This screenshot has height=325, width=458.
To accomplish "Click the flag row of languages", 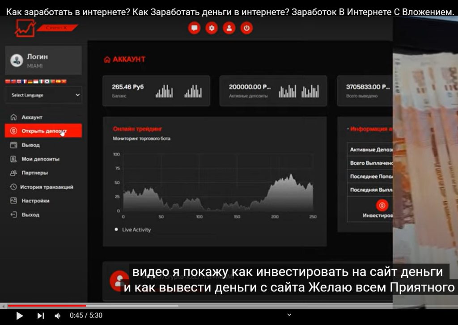I will pos(36,81).
